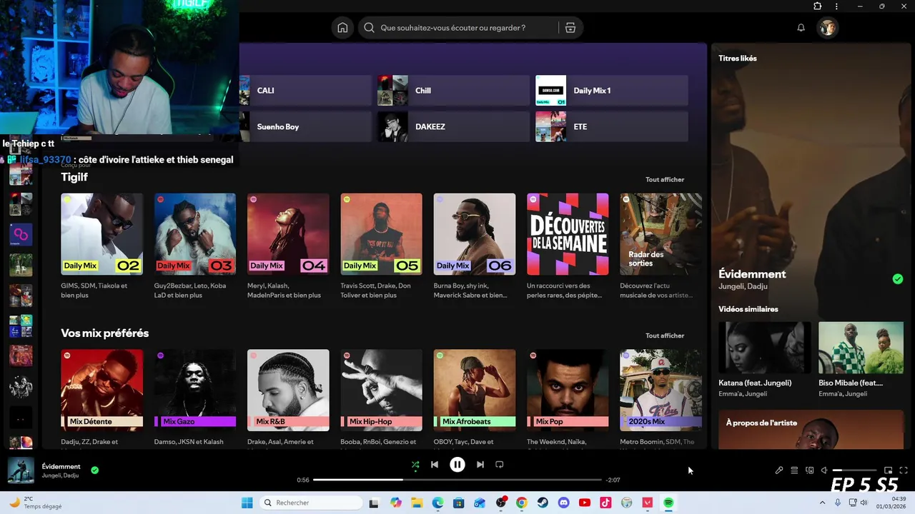Go to Spotify Home icon

pos(342,28)
